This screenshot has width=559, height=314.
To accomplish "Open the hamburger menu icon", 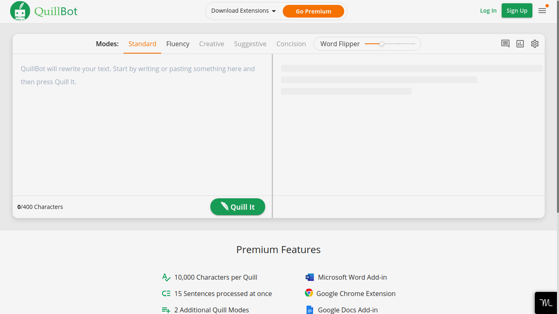I will coord(542,11).
